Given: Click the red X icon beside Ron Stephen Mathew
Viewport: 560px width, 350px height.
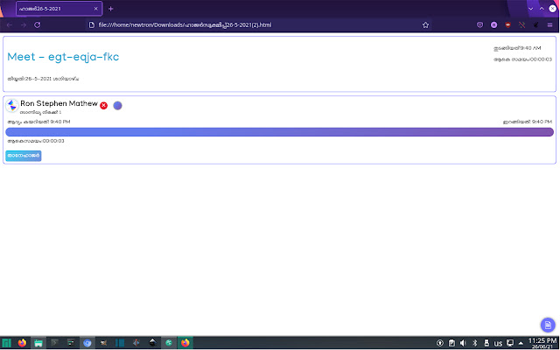Looking at the screenshot, I should (x=103, y=105).
